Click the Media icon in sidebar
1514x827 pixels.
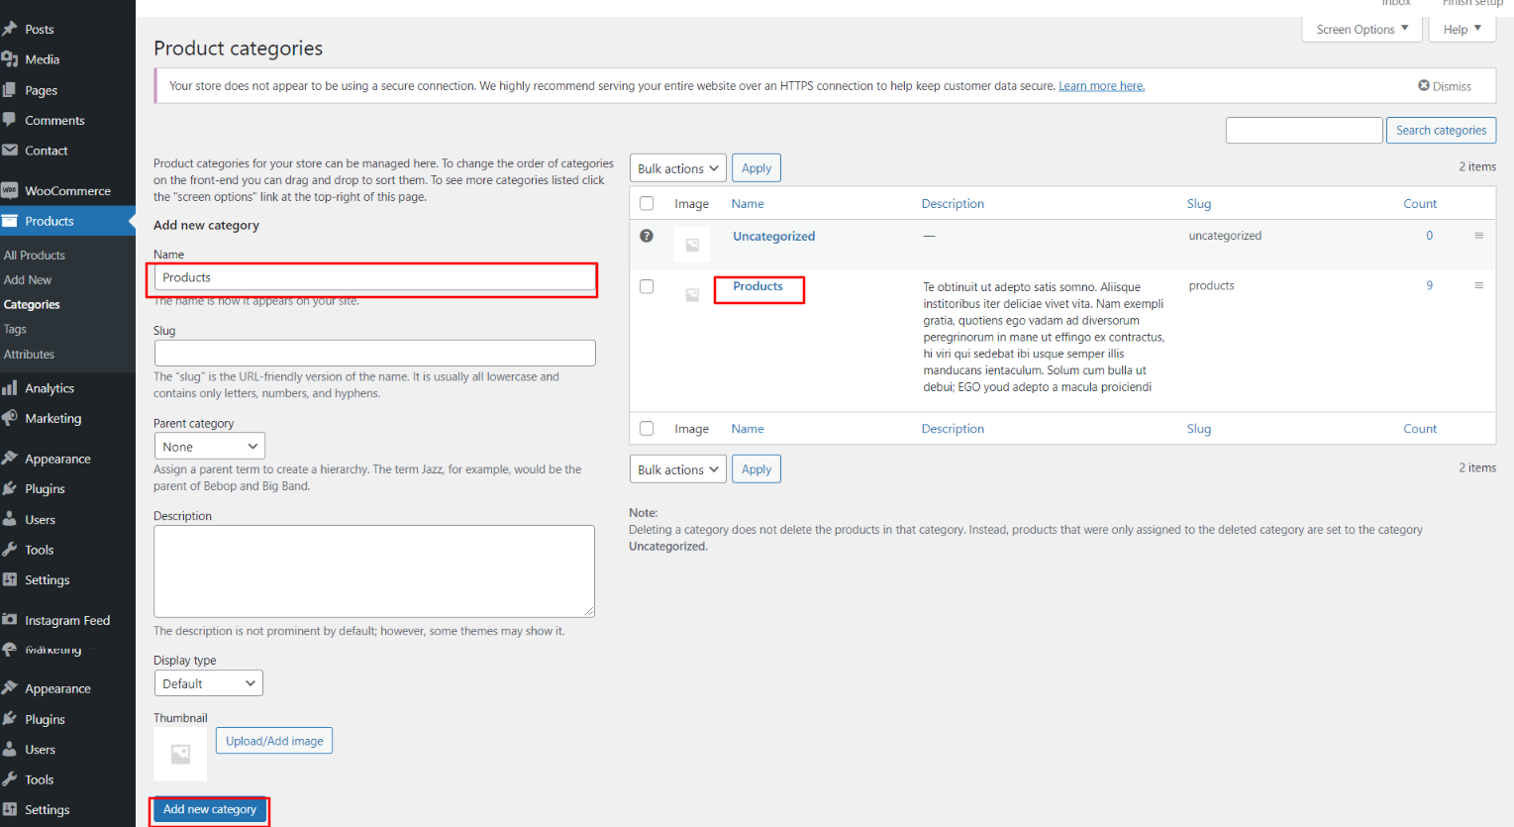10,59
